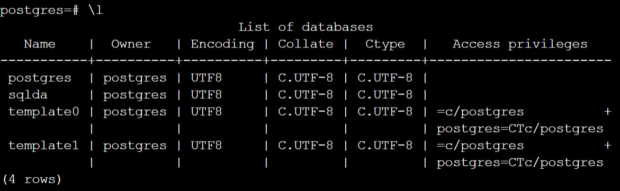620x191 pixels.
Task: Click =c/postgres privilege in template0 row
Action: (x=480, y=112)
